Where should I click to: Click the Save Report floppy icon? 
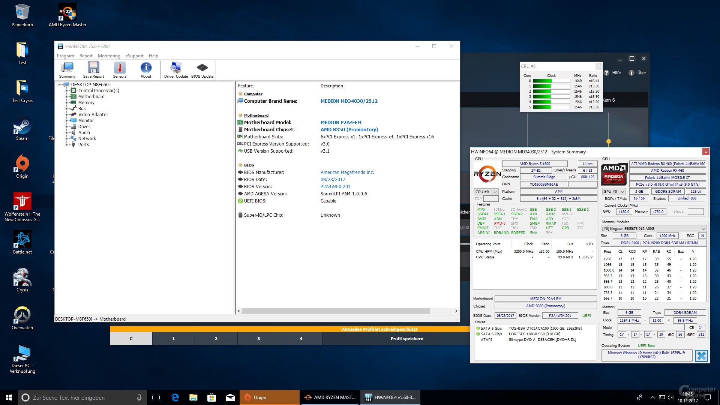click(93, 70)
